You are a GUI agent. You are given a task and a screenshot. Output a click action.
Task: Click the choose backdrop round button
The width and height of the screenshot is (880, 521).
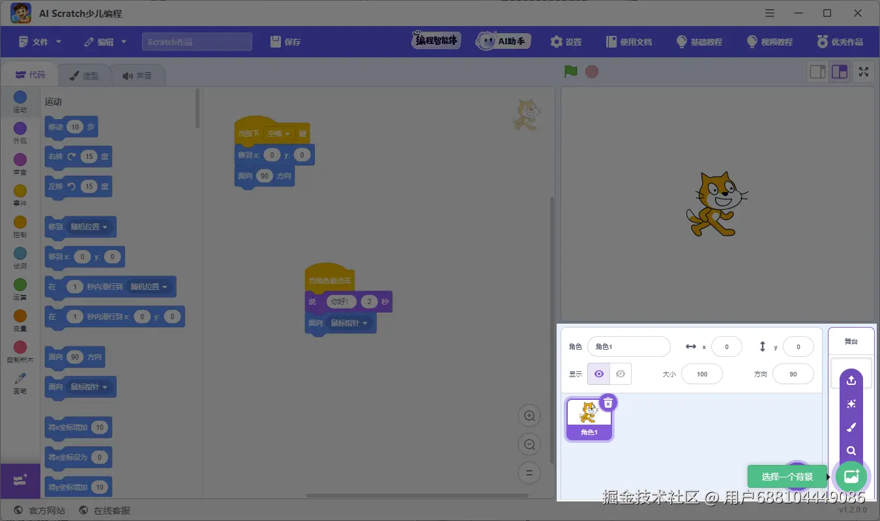851,476
